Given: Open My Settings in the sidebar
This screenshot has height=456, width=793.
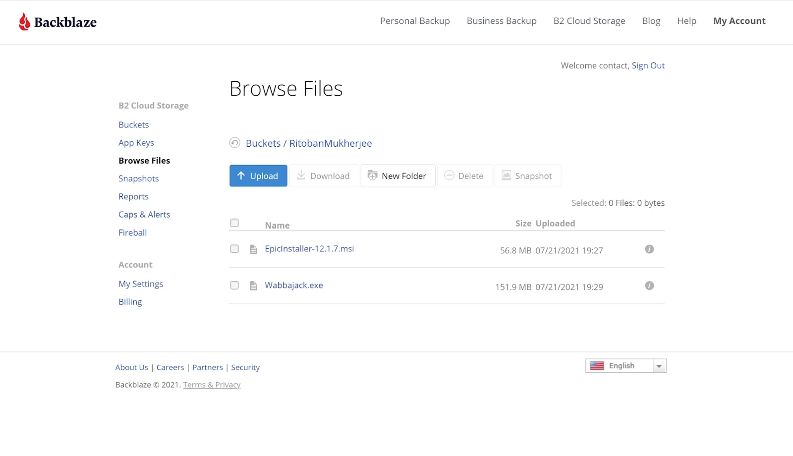Looking at the screenshot, I should coord(141,284).
